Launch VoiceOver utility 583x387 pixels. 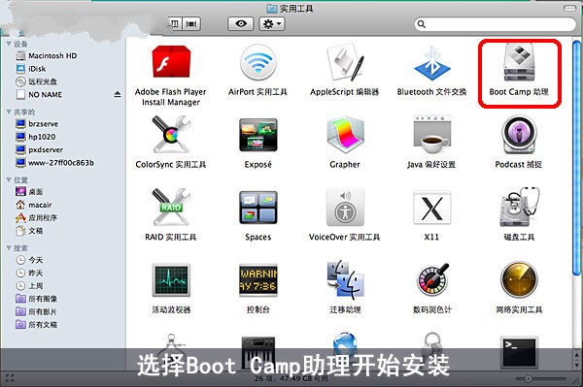coord(345,208)
